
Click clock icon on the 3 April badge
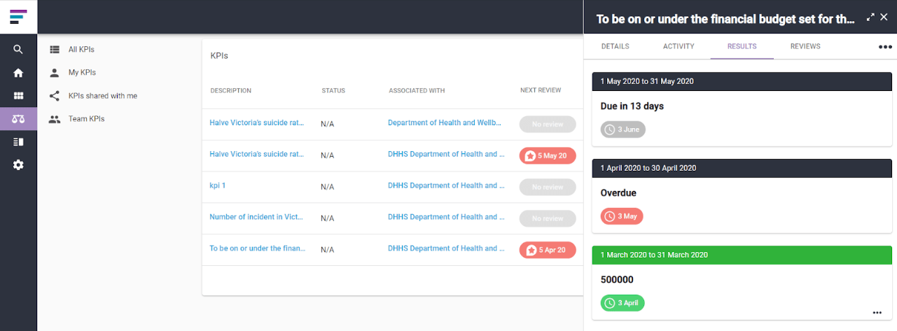(x=610, y=303)
